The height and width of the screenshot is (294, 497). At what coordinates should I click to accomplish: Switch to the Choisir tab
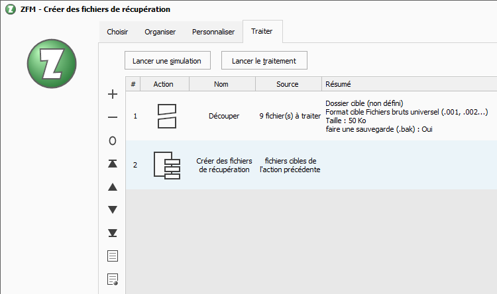(117, 32)
